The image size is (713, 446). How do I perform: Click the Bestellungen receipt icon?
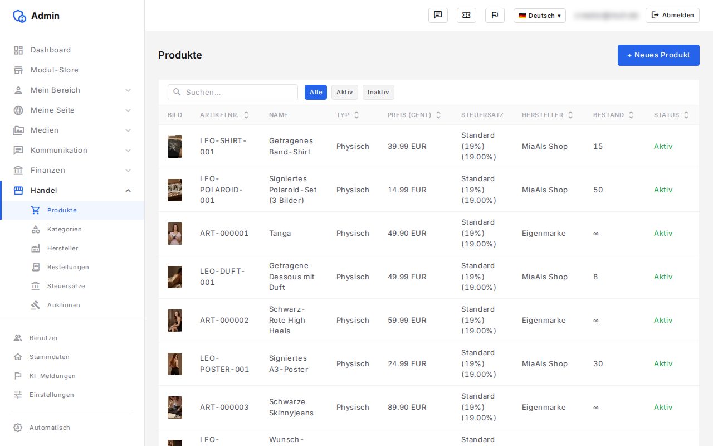pyautogui.click(x=36, y=267)
